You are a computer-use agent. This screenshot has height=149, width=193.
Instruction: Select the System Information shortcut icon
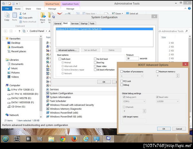pos(48,97)
